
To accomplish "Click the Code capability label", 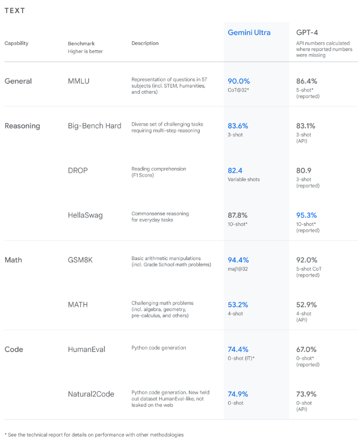I will [x=14, y=349].
